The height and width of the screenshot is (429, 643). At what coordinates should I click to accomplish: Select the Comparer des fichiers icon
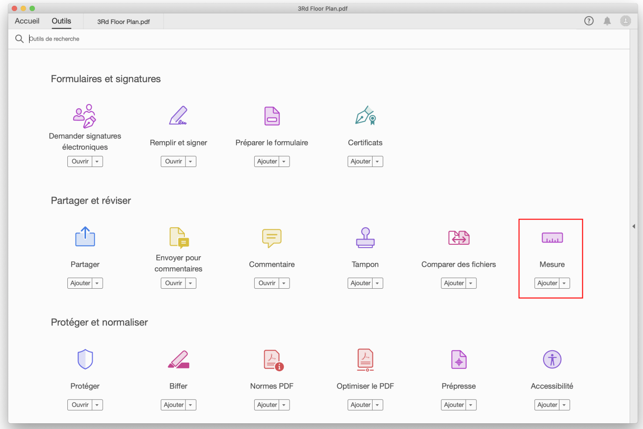click(459, 238)
